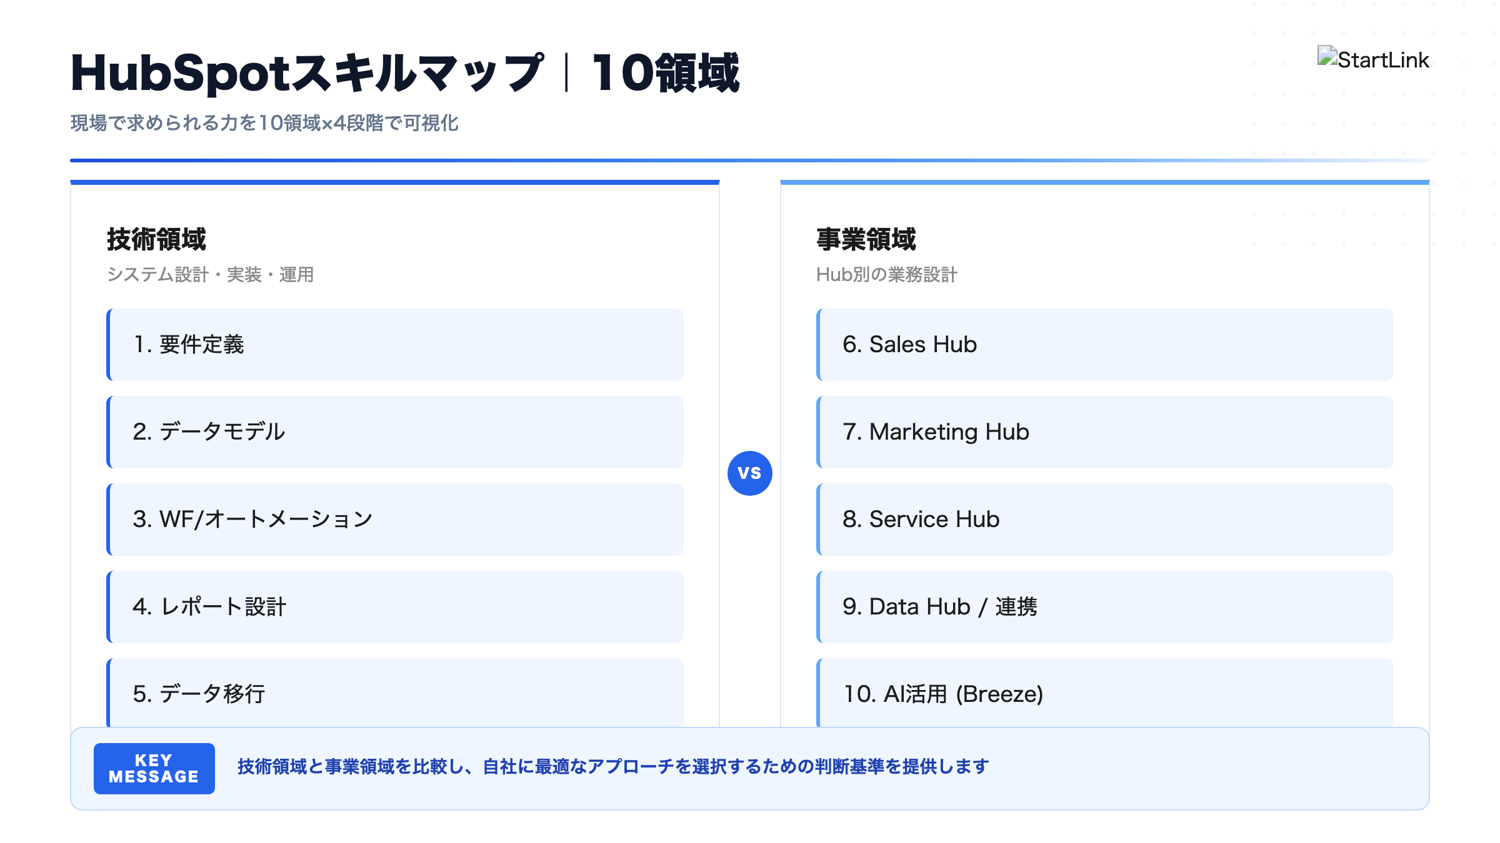
Task: Select the '2. データモデル' item
Action: [395, 432]
